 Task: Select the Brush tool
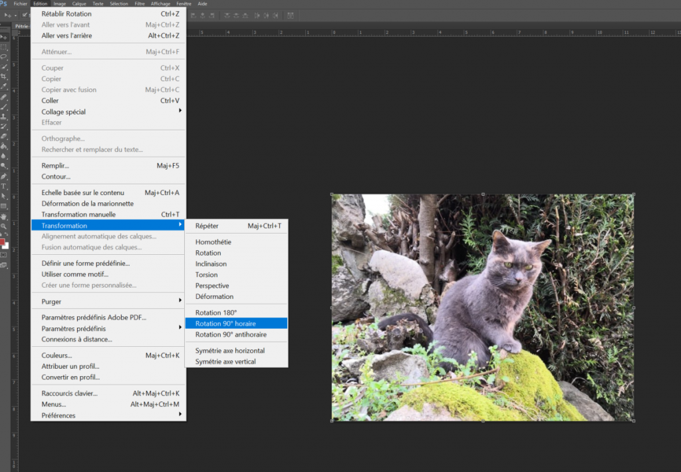[4, 107]
